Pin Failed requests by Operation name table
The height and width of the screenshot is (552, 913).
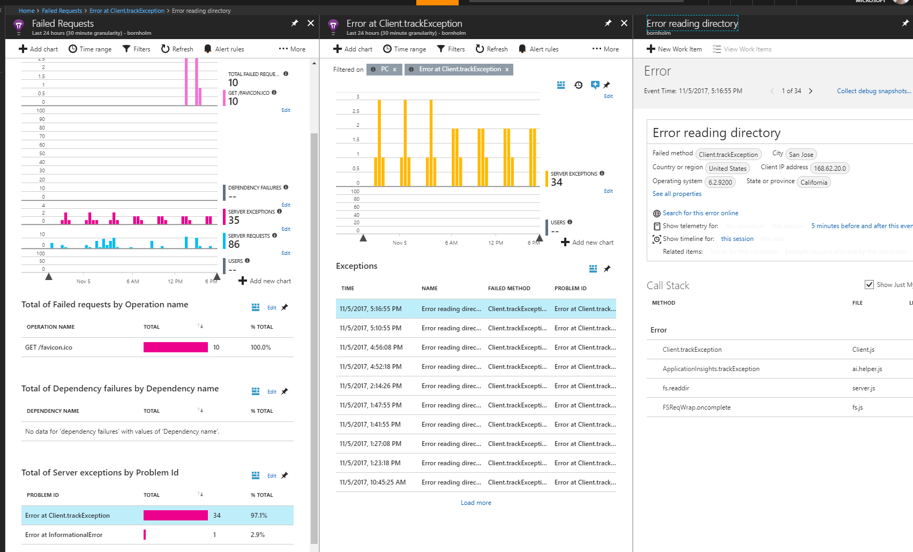point(285,307)
